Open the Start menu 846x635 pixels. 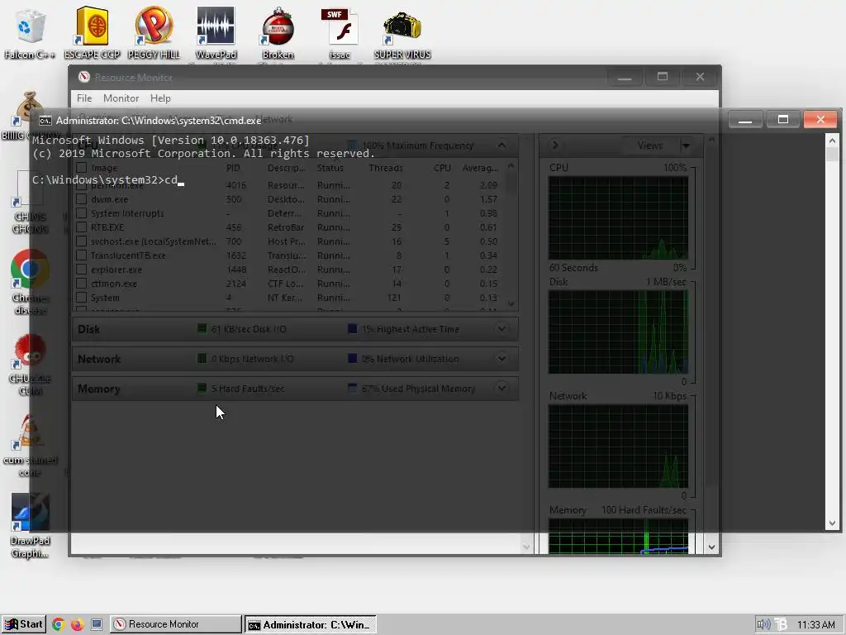[23, 624]
